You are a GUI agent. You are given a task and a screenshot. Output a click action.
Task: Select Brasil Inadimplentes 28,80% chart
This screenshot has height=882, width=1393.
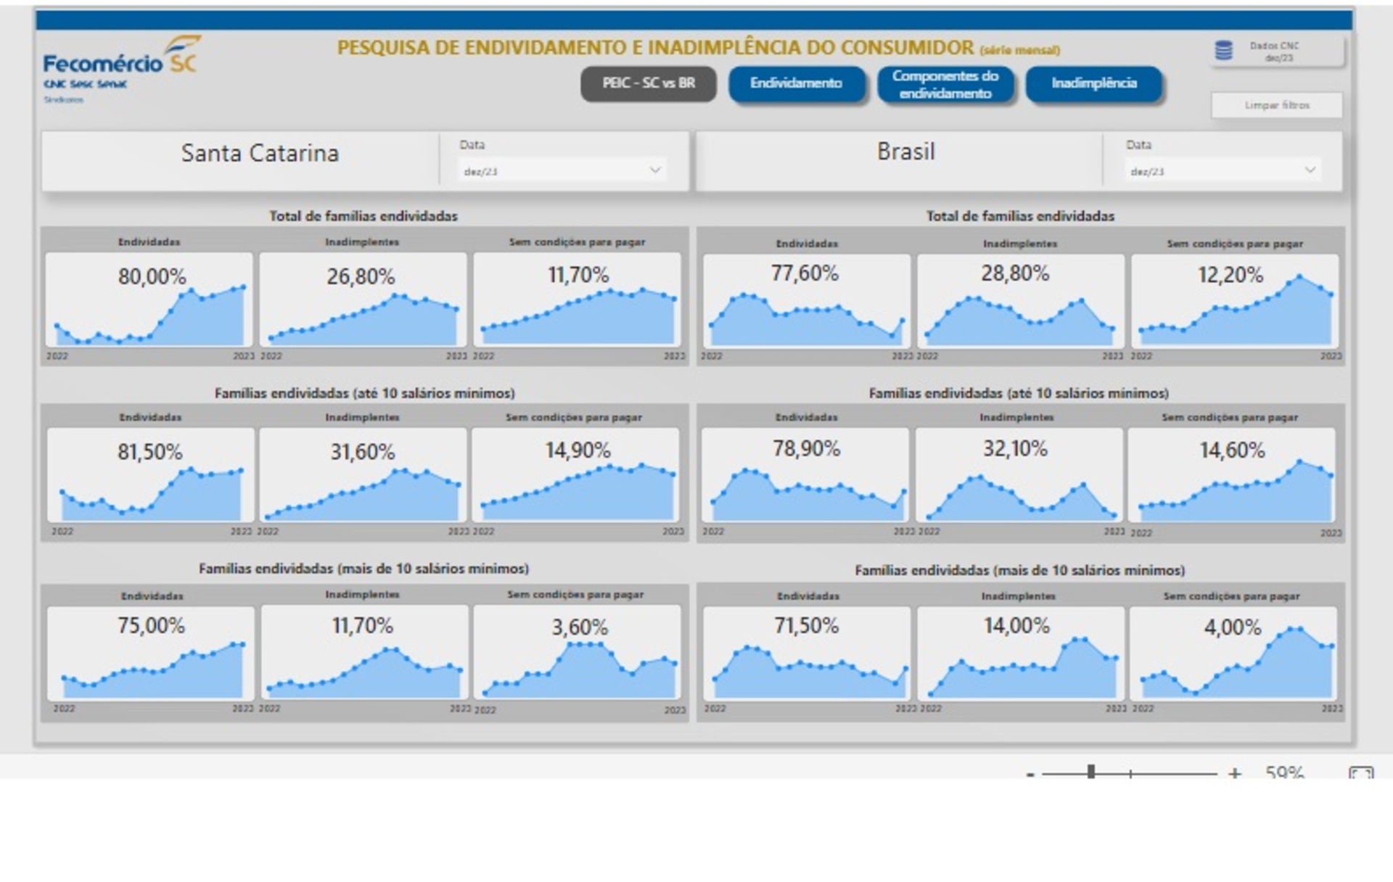coord(1019,300)
